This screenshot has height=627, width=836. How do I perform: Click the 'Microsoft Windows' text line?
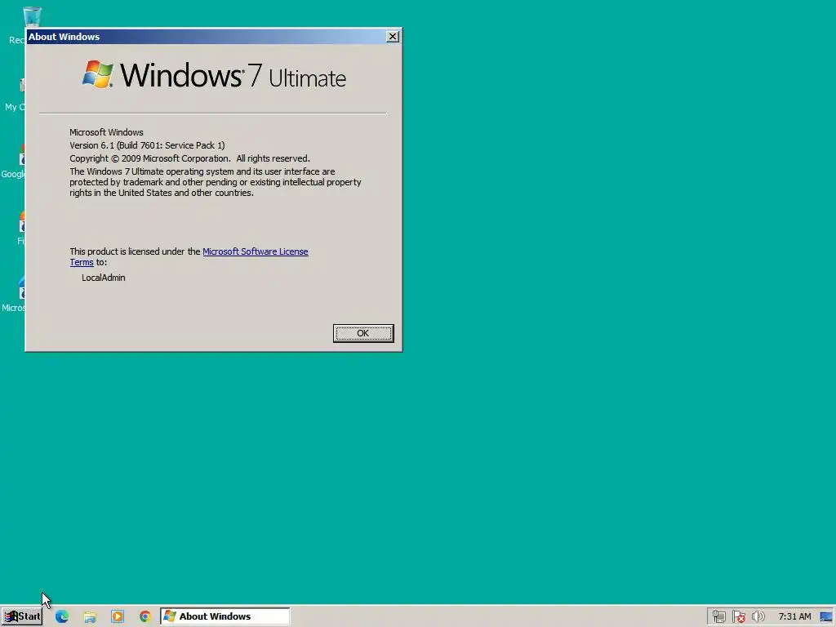[x=106, y=132]
